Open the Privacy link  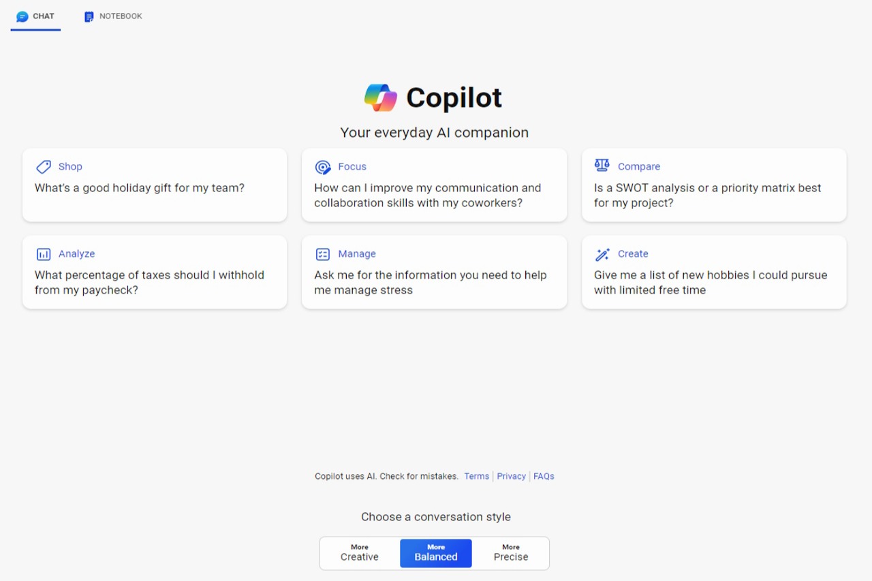click(x=511, y=476)
